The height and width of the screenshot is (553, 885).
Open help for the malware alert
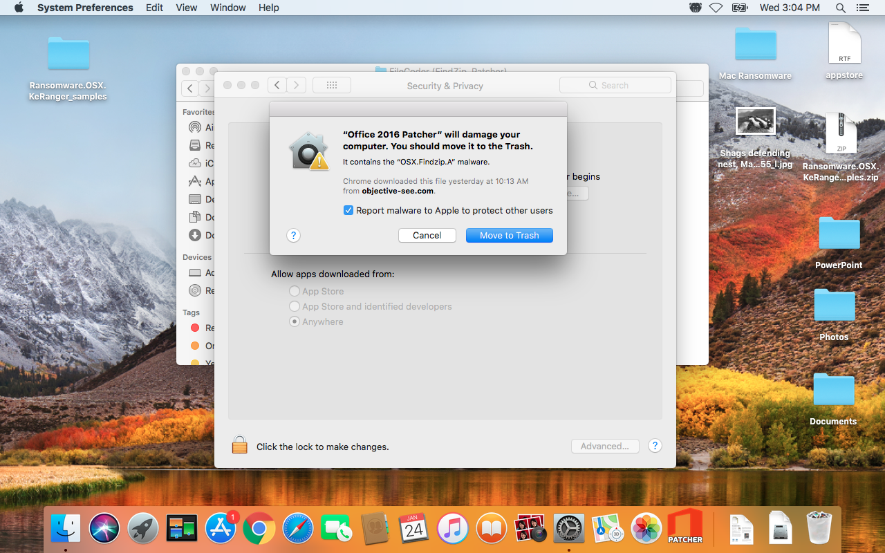293,235
